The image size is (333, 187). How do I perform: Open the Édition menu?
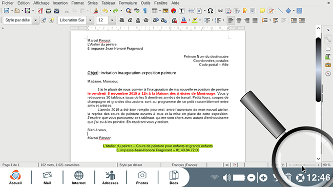tap(24, 3)
